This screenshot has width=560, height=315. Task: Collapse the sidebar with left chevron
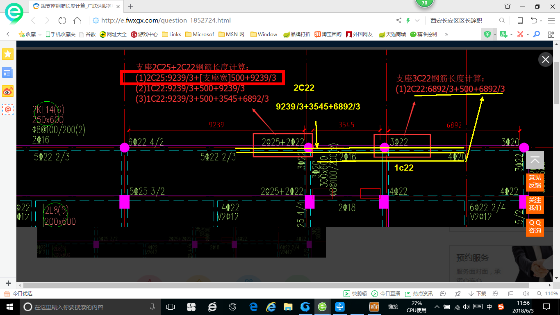coord(8,34)
